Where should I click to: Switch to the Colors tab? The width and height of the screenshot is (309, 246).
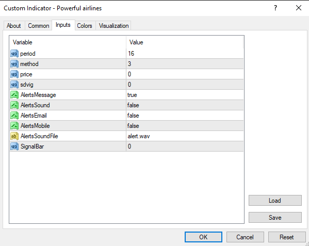click(85, 26)
